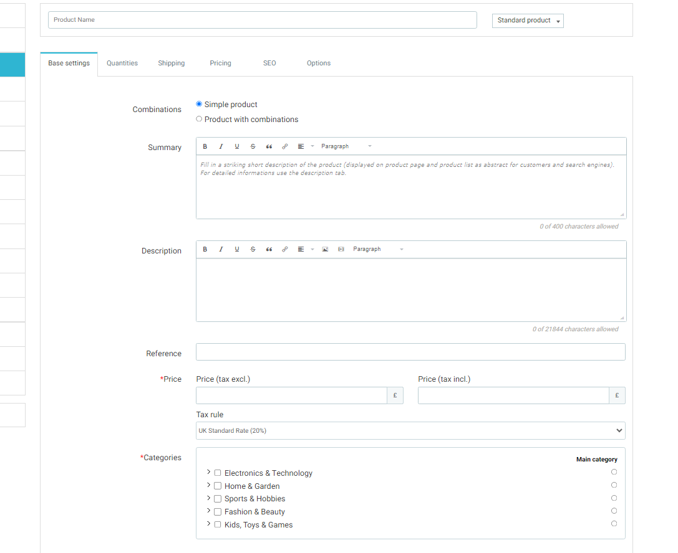Insert image in the Description editor
This screenshot has width=678, height=553.
[325, 249]
